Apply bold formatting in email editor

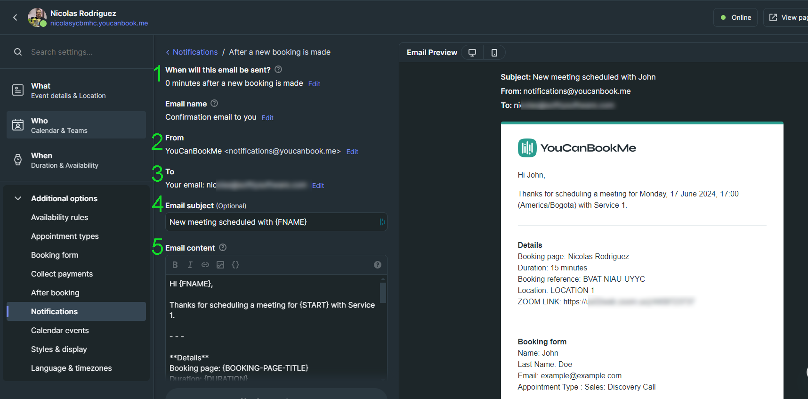coord(175,265)
